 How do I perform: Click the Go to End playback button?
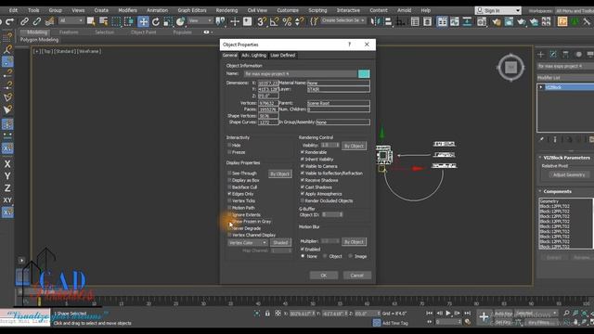coord(468,314)
